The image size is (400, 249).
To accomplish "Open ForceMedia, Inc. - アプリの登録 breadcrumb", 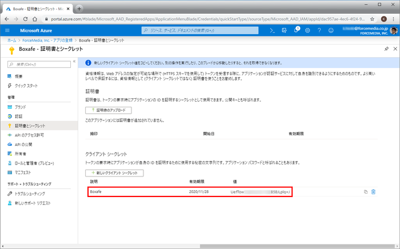I will (x=47, y=41).
